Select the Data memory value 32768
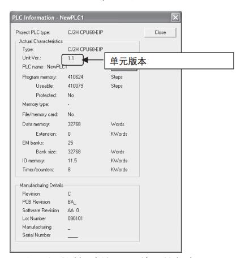Image resolution: width=245 pixels, height=258 pixels. point(74,124)
